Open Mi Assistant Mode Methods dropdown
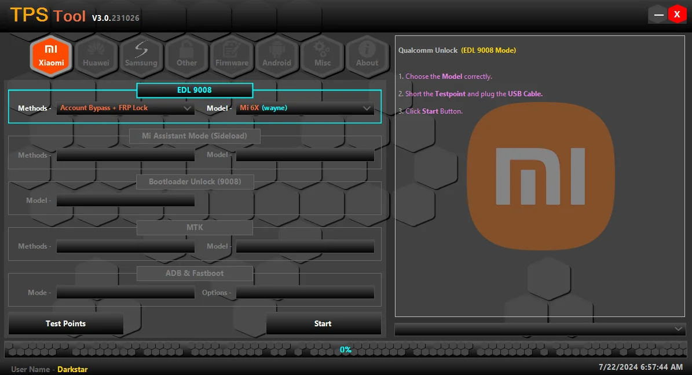The image size is (692, 375). [x=125, y=155]
